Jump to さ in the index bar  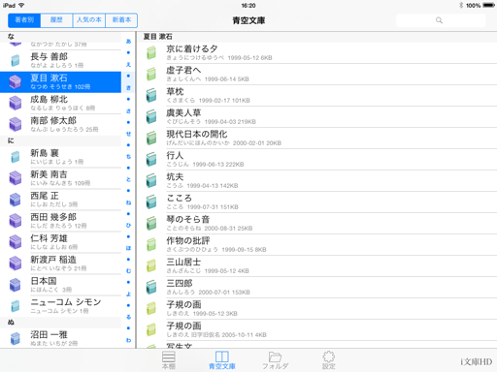click(128, 111)
